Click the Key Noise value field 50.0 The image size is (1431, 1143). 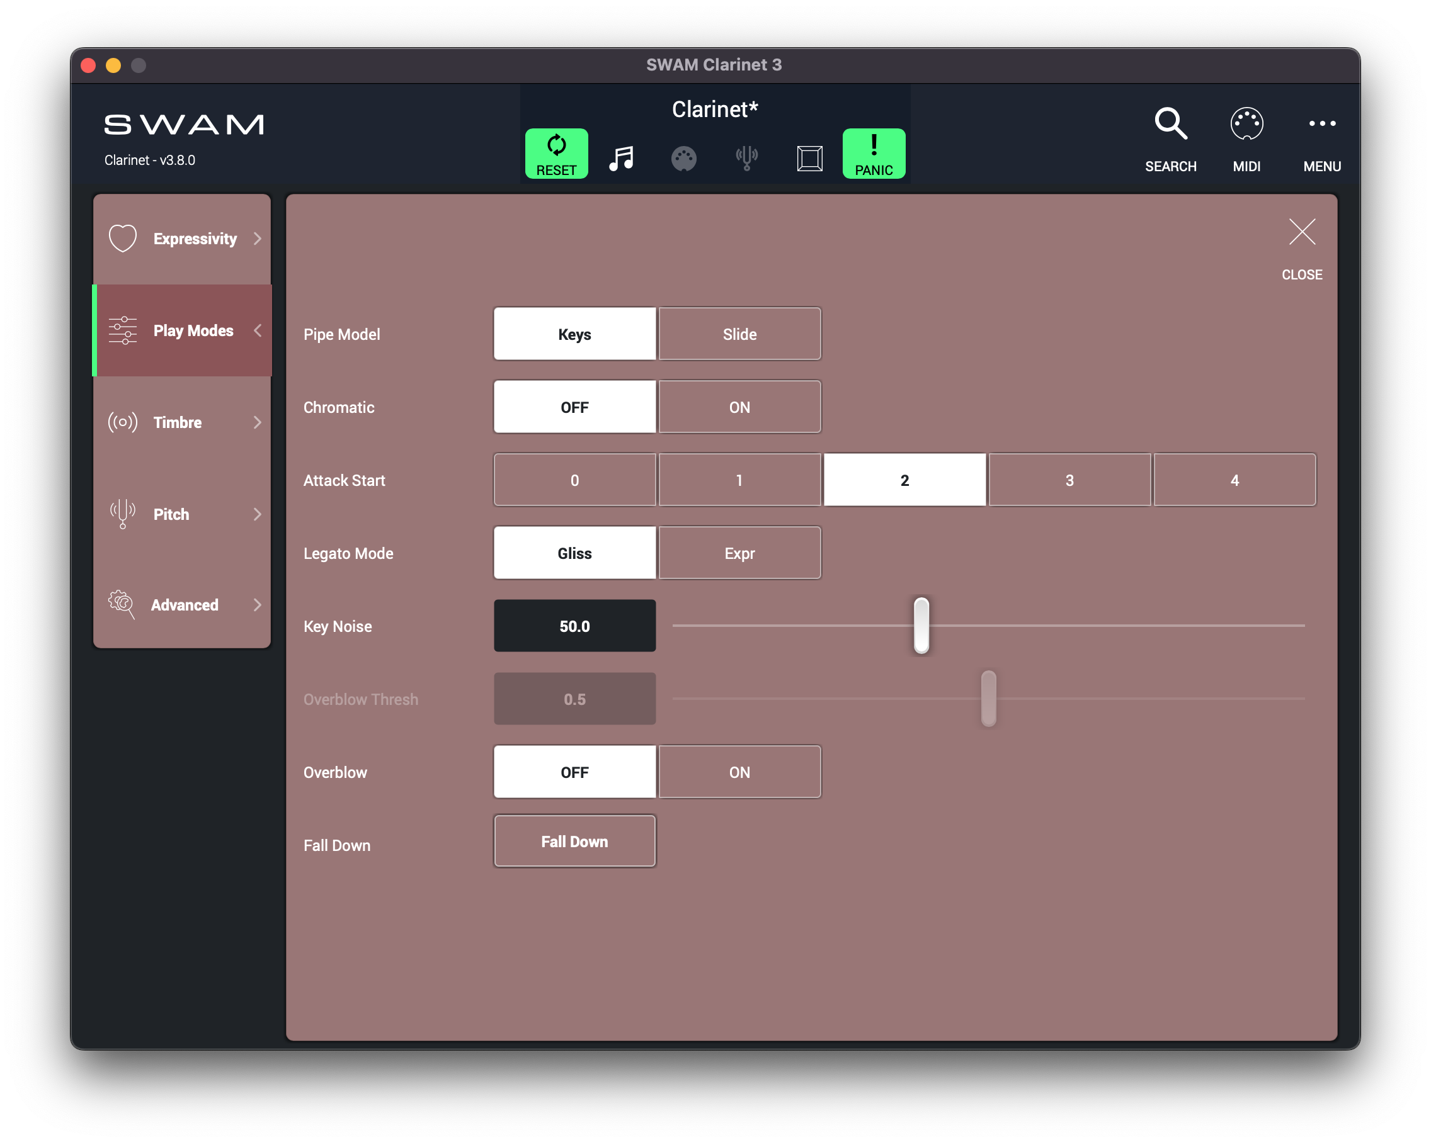tap(574, 626)
